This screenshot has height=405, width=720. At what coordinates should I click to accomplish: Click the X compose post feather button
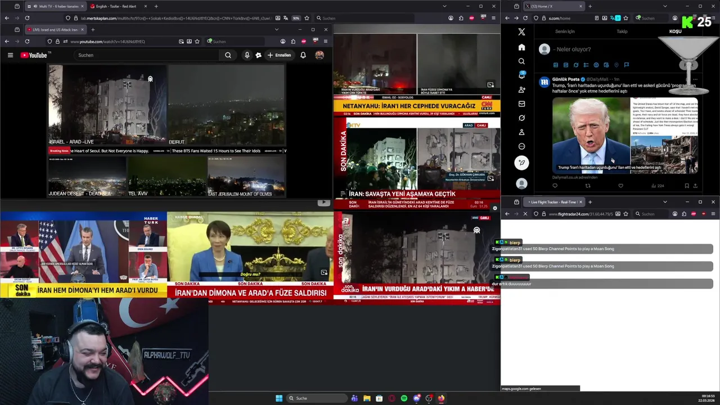(521, 163)
